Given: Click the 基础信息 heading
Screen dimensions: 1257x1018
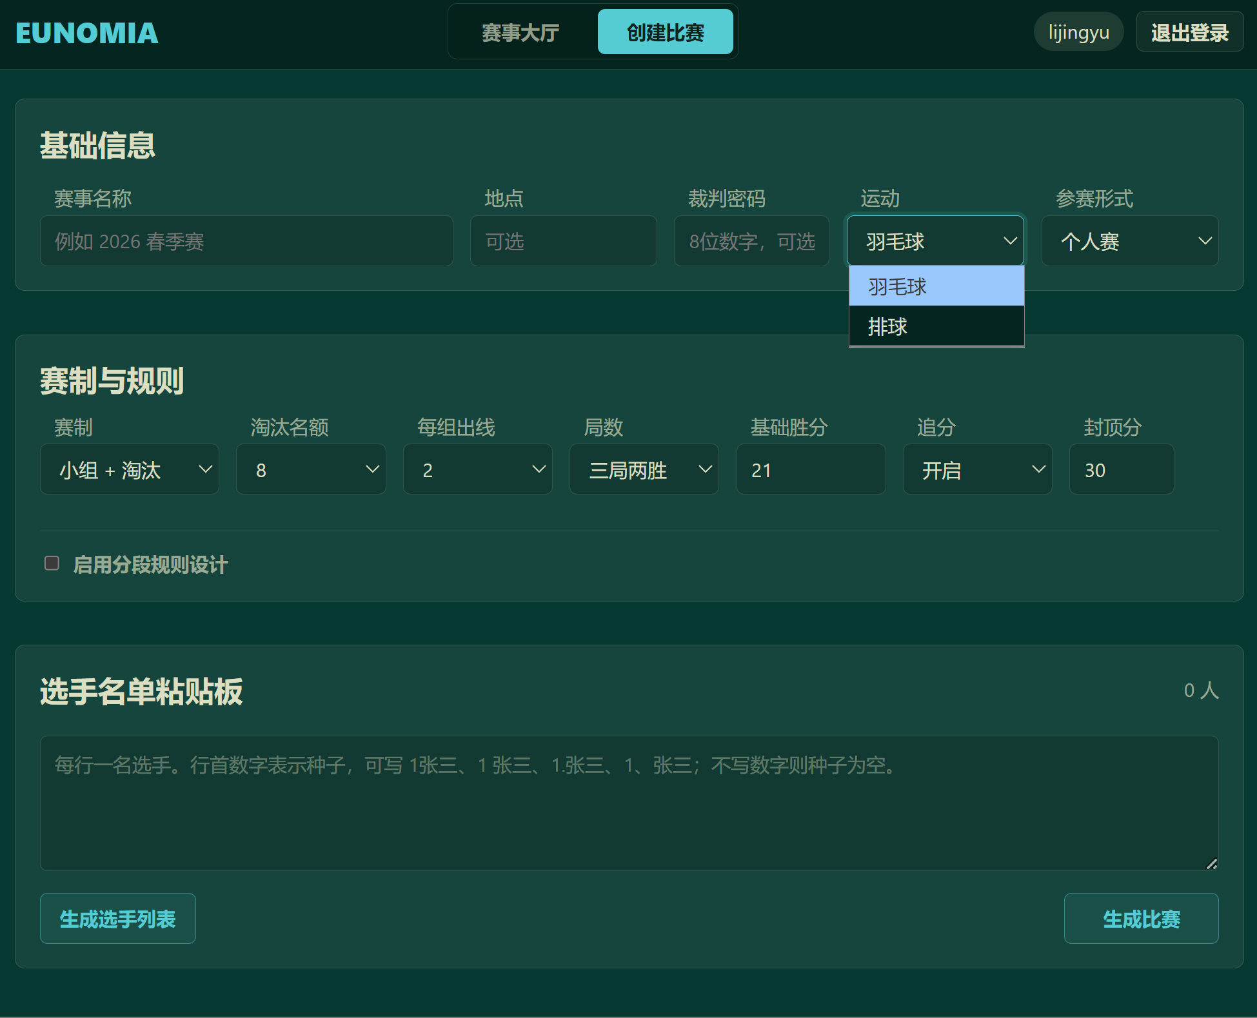Looking at the screenshot, I should click(x=97, y=145).
